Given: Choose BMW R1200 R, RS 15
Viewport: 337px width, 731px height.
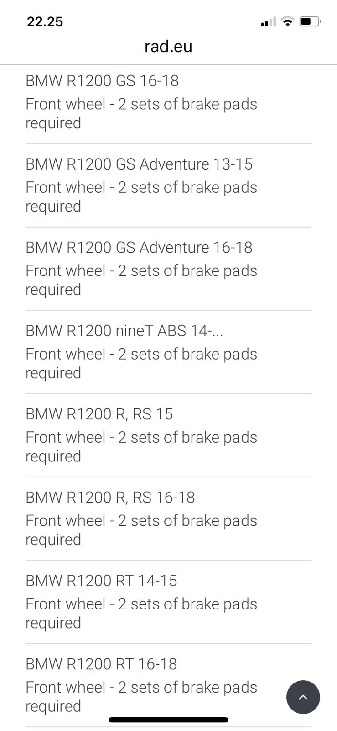Looking at the screenshot, I should click(99, 414).
